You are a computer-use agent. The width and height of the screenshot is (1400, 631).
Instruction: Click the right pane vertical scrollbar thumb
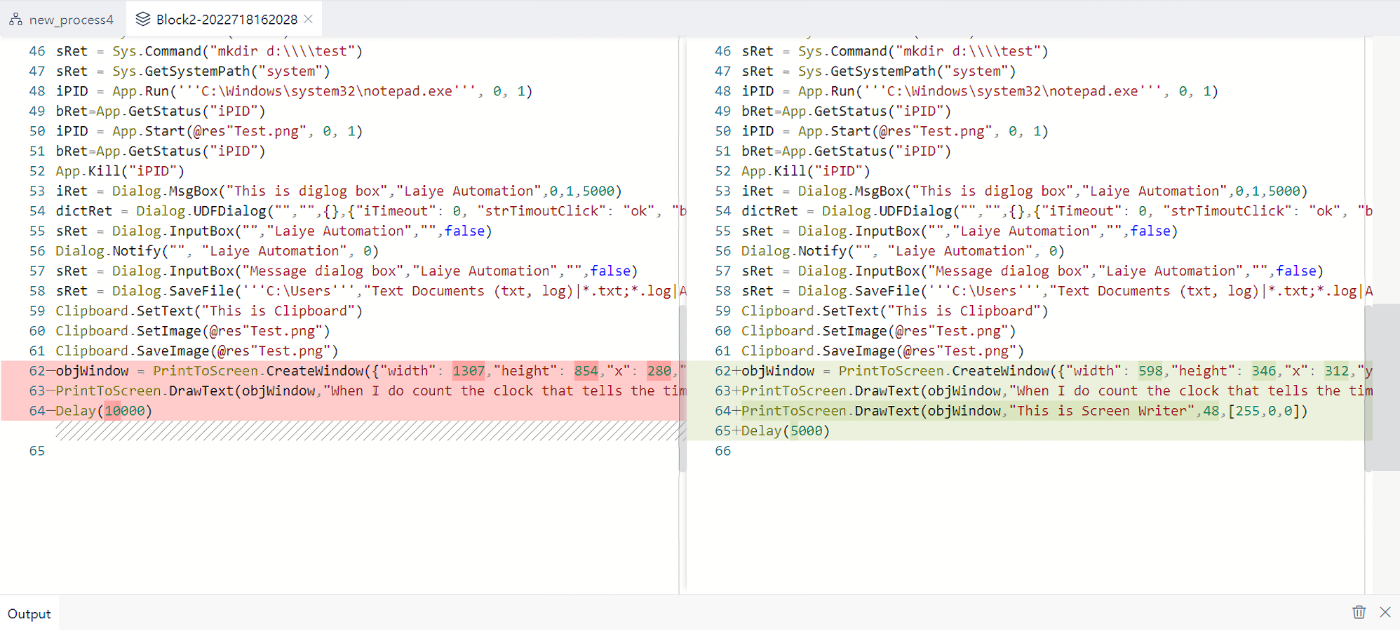[1368, 388]
